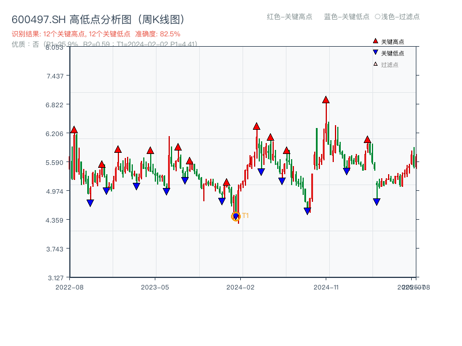Click the red high marker just left of T1

click(x=226, y=182)
